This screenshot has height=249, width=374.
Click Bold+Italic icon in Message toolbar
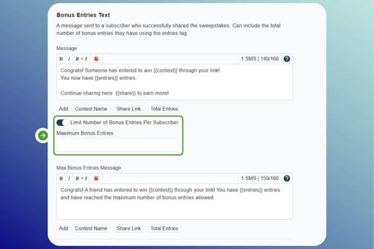point(81,59)
